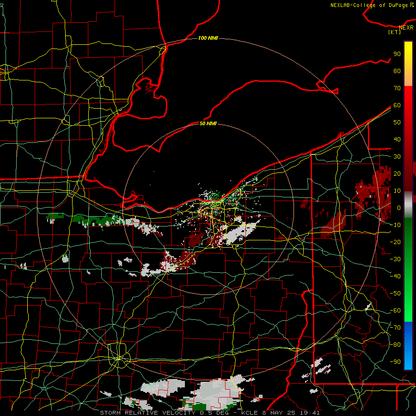Viewport: 416px width, 416px height.
Task: Click the -40 value on velocity scale
Action: tap(395, 276)
